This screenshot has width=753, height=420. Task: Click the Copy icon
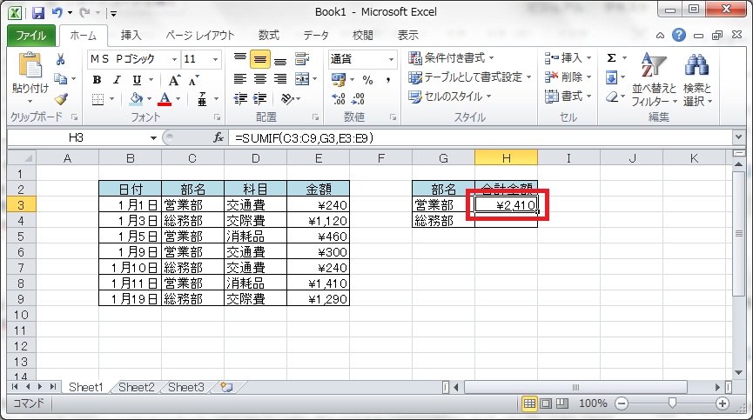click(60, 78)
